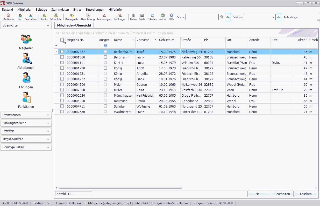
Task: Click the Saldenliste toolbar icon
Action: pyautogui.click(x=55, y=17)
